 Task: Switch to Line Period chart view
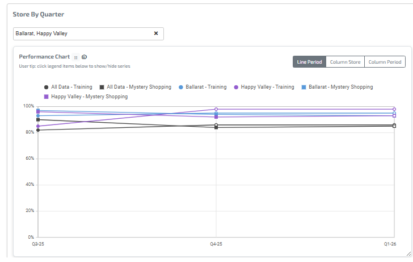tap(309, 62)
